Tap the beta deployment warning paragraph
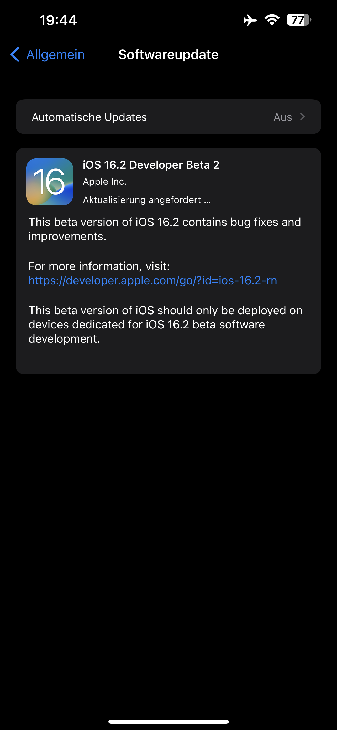 (x=166, y=325)
